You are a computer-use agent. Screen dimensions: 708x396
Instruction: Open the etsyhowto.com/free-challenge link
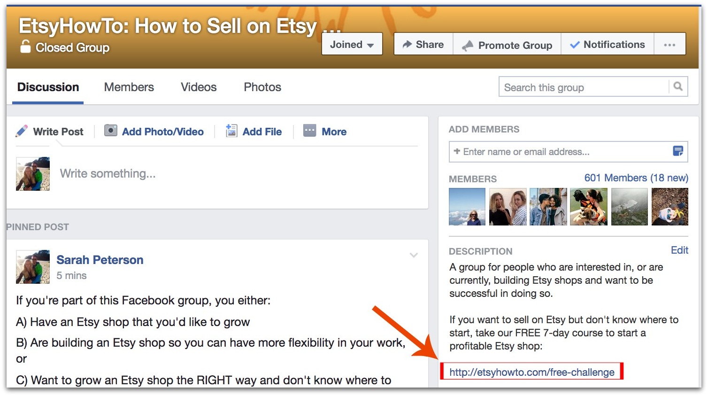(532, 372)
